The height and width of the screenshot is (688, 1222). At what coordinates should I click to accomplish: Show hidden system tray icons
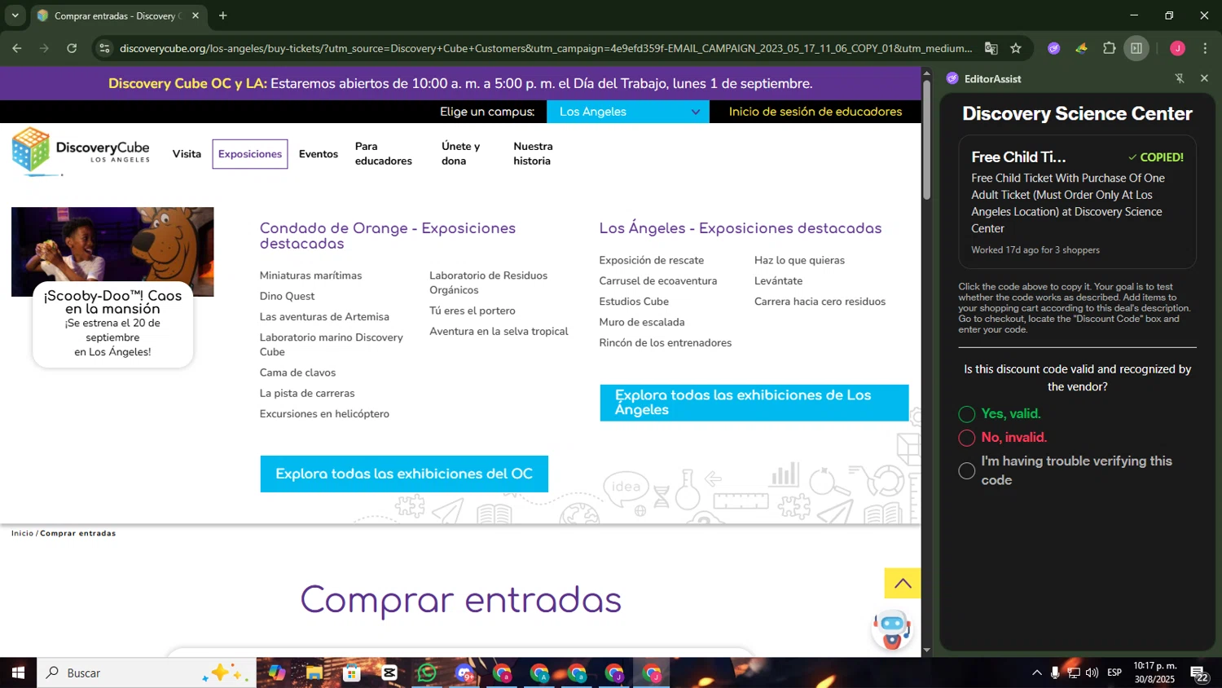1036,673
